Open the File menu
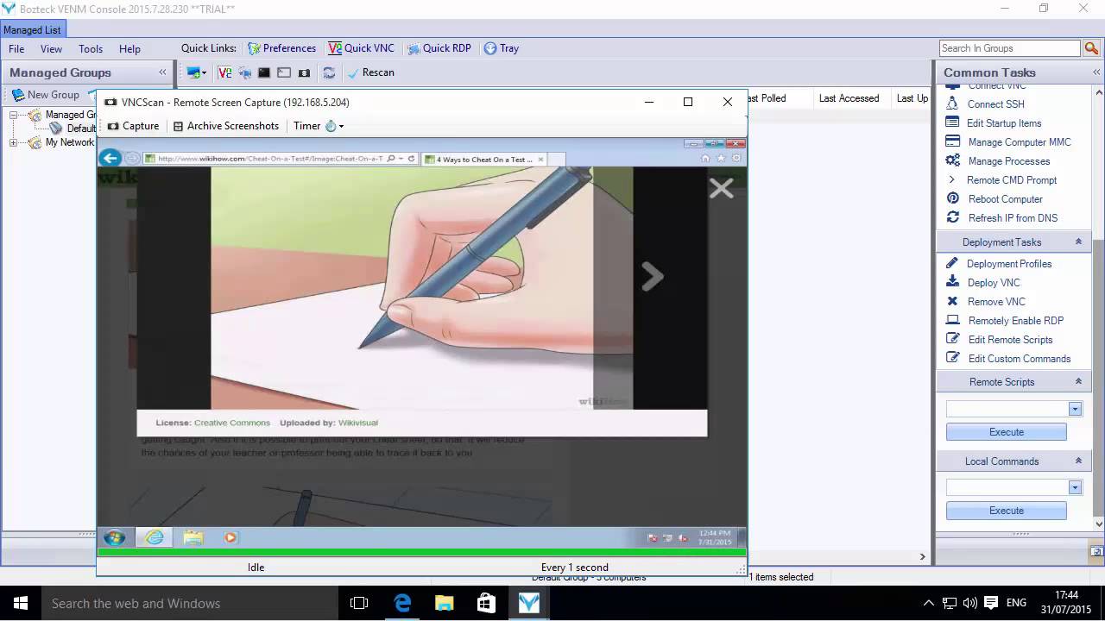Screen dimensions: 1105x621 [16, 49]
